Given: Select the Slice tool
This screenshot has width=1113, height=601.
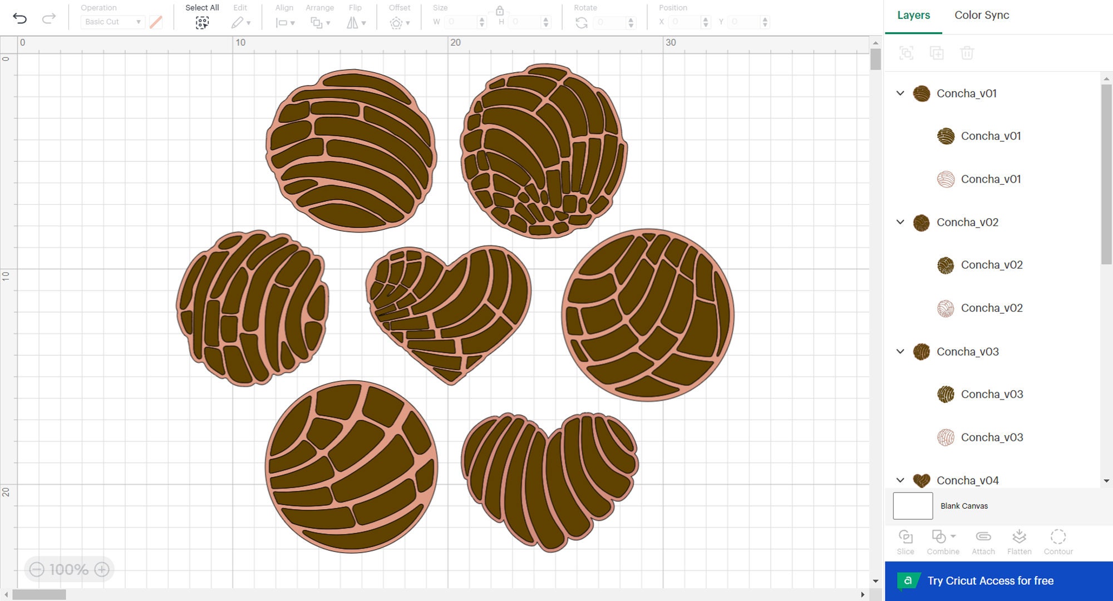Looking at the screenshot, I should pyautogui.click(x=905, y=541).
